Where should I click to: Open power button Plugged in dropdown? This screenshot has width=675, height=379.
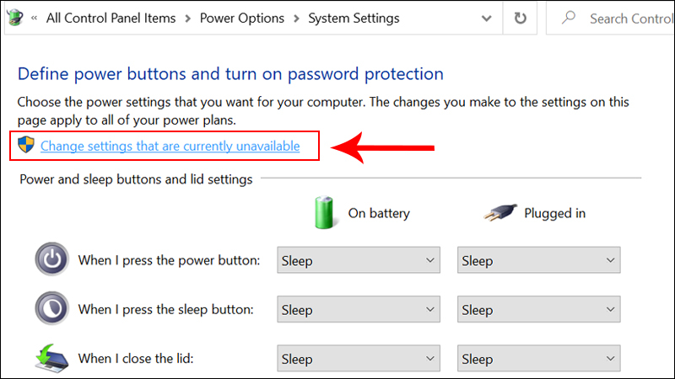[539, 260]
